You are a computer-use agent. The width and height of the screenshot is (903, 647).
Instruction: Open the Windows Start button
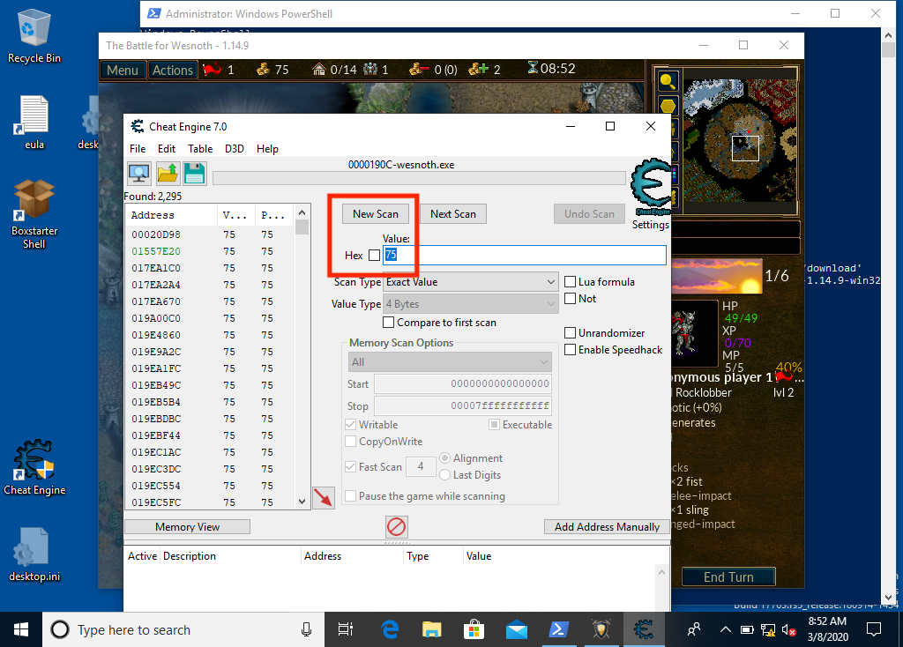(x=21, y=629)
